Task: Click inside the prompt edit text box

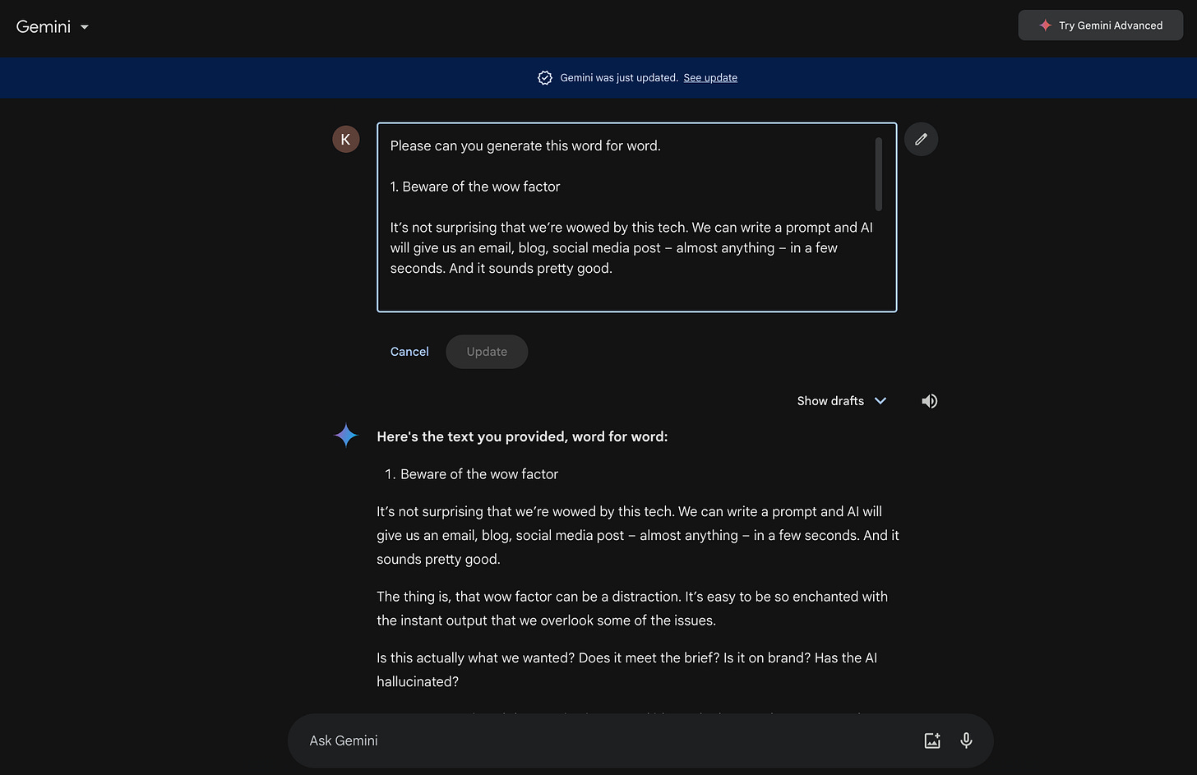Action: tap(636, 218)
